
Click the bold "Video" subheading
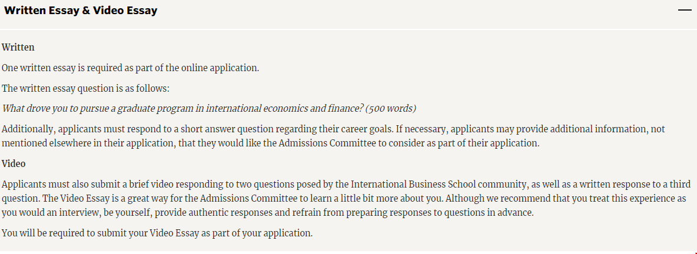pos(14,163)
